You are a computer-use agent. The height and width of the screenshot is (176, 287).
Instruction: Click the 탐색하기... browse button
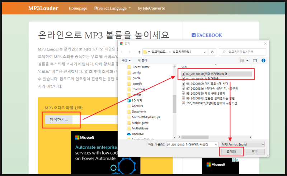pyautogui.click(x=59, y=119)
